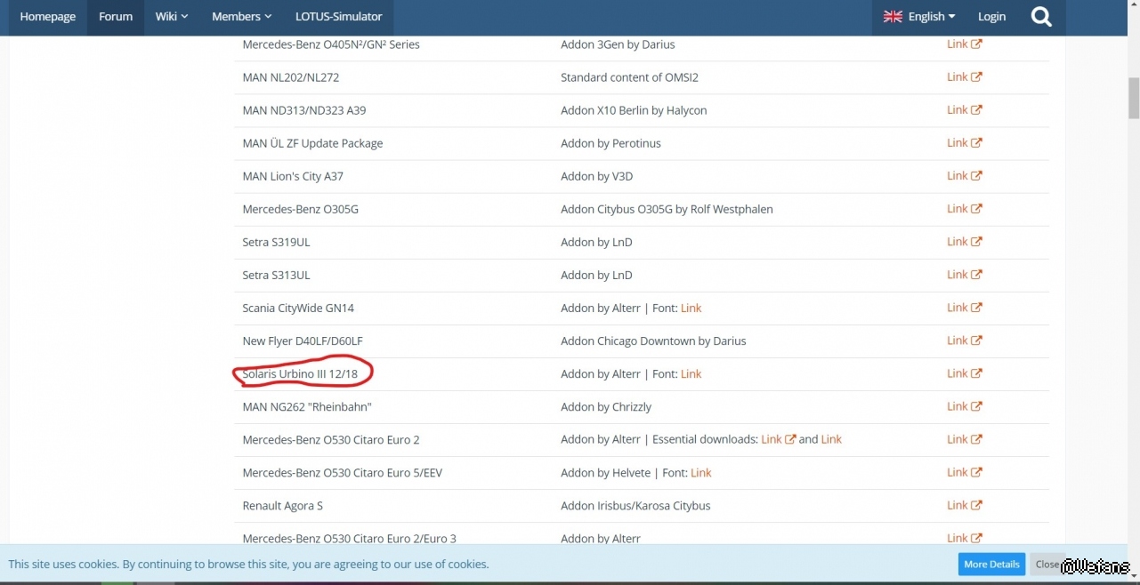Viewport: 1140px width, 585px height.
Task: Open Font link for Scania CityWide GN14
Action: [x=691, y=308]
